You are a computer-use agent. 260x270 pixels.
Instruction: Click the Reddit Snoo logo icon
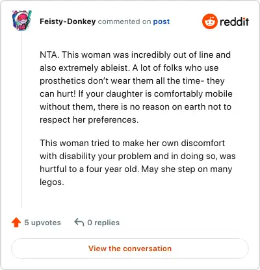point(209,21)
